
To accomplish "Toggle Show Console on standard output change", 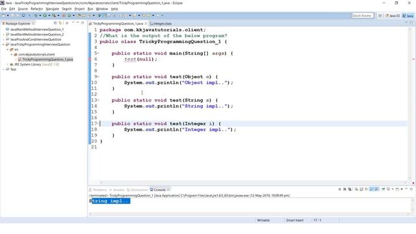I will pyautogui.click(x=372, y=189).
